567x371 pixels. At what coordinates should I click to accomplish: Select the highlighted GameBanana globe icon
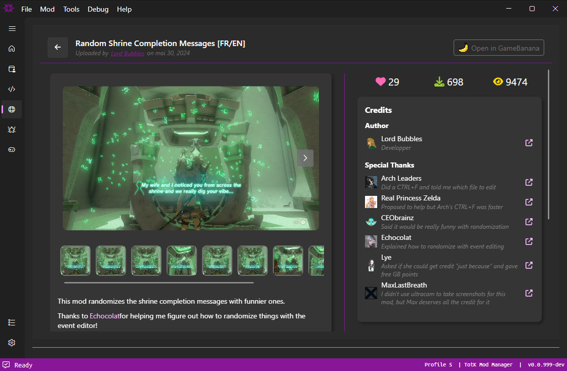click(x=12, y=109)
